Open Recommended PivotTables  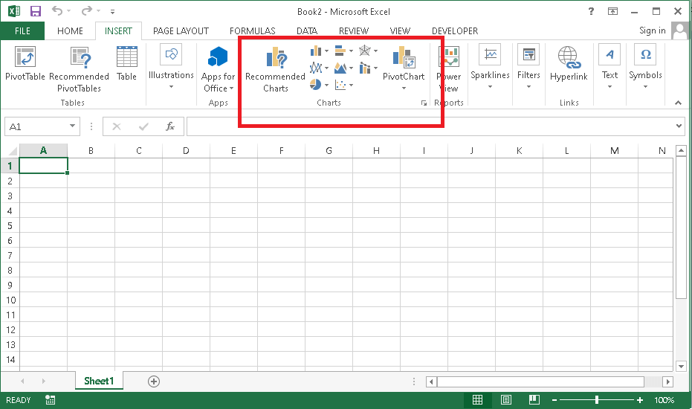[x=79, y=70]
